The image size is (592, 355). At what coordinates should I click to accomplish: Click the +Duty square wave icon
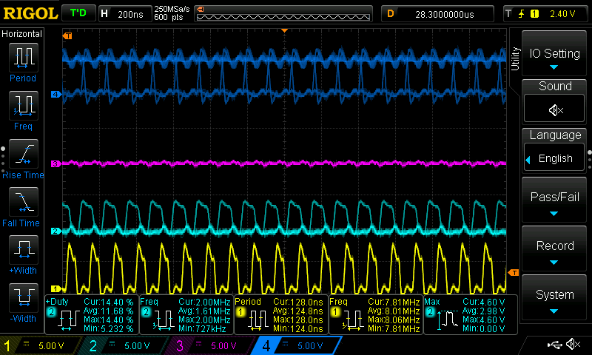(x=68, y=319)
